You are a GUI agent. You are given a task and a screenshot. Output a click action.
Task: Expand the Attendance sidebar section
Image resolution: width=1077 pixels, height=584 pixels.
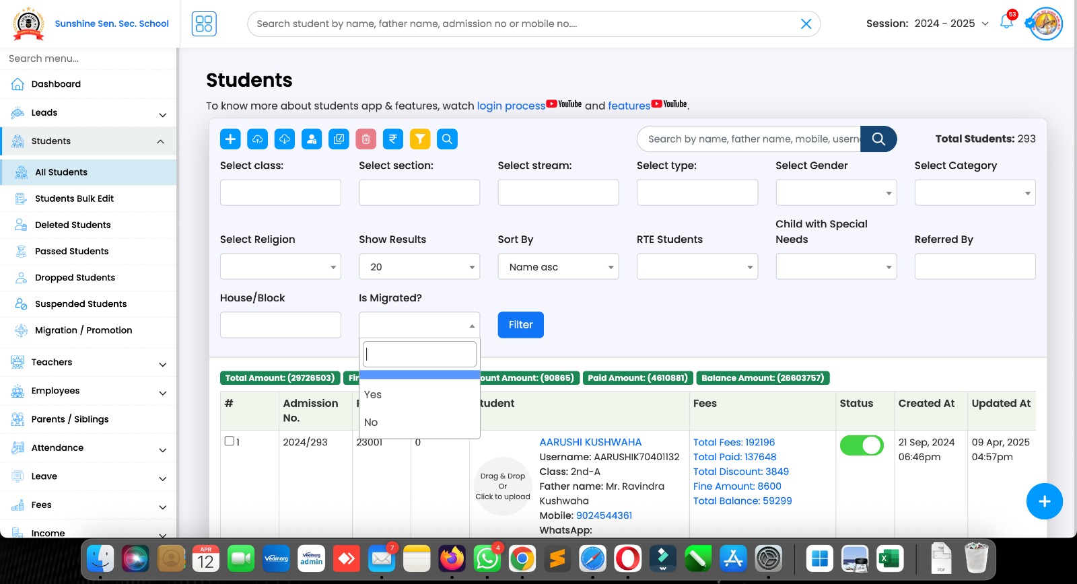[x=88, y=448]
